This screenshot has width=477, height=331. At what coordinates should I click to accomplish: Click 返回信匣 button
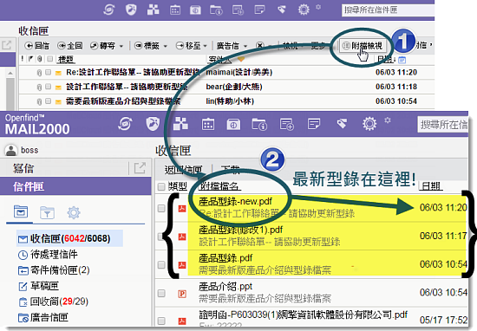pos(184,169)
